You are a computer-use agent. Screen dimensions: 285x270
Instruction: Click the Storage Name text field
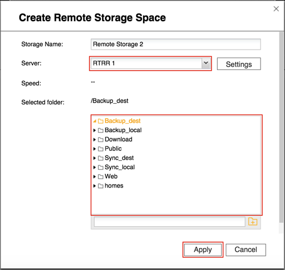[x=176, y=44]
